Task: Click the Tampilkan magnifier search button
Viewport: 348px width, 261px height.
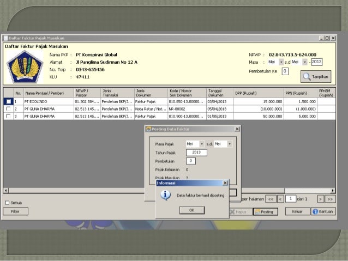Action: [x=316, y=77]
